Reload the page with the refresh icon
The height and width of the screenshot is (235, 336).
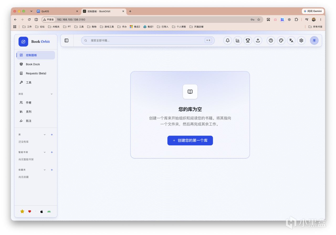(x=29, y=19)
